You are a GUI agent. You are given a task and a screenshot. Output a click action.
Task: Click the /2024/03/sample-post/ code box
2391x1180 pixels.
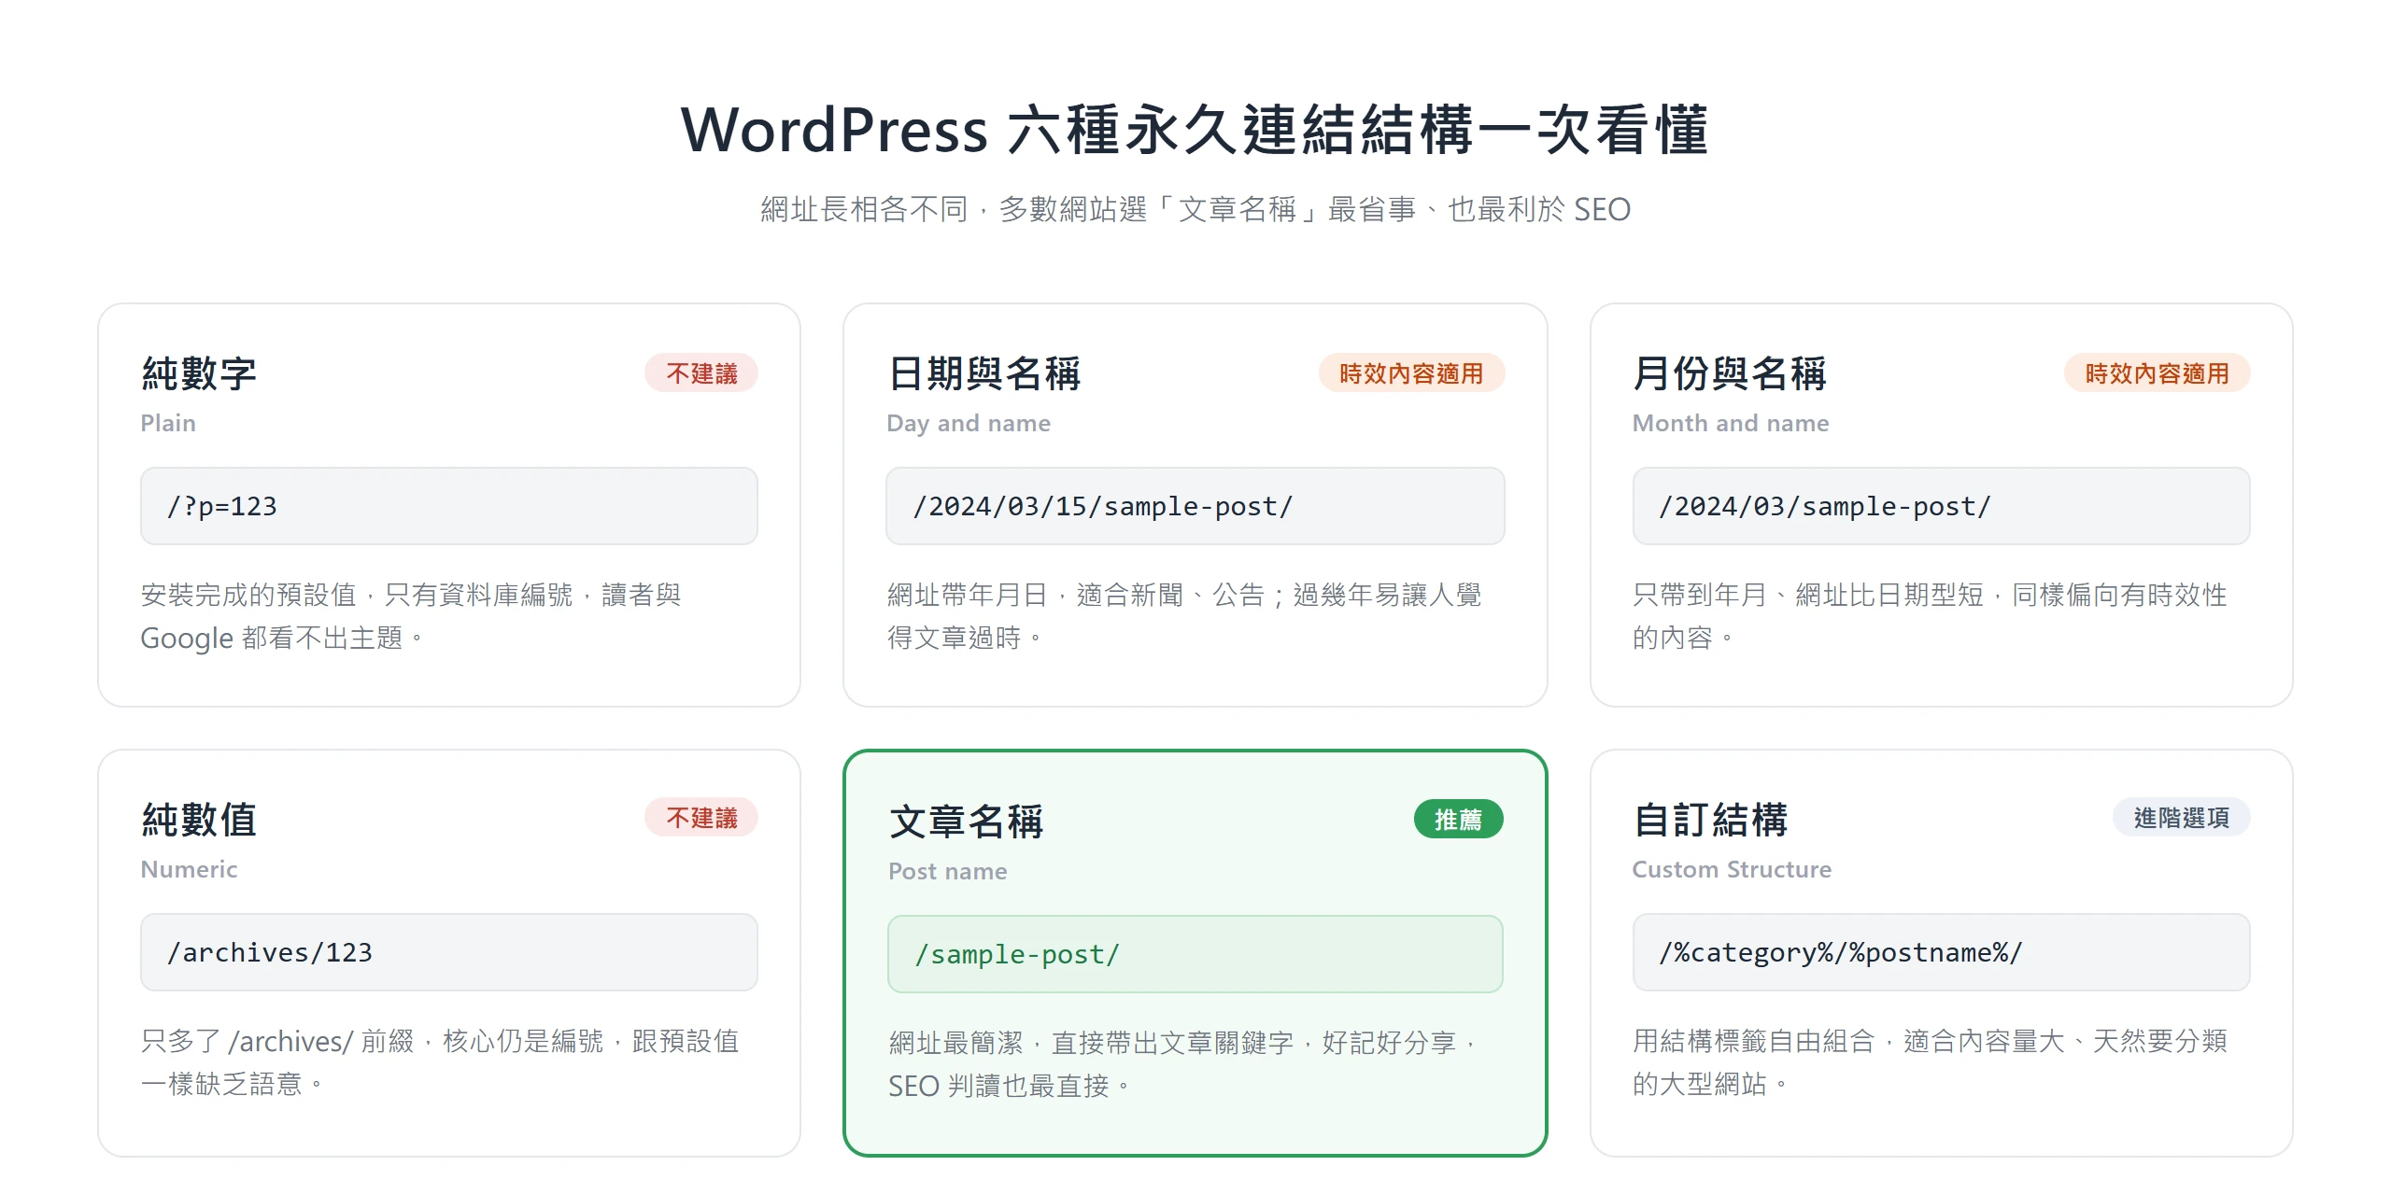coord(1941,506)
